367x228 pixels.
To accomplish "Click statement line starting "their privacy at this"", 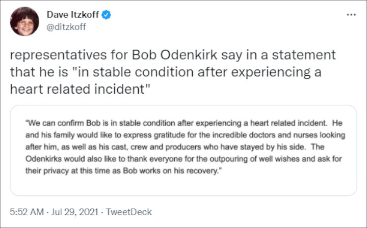I will [123, 171].
